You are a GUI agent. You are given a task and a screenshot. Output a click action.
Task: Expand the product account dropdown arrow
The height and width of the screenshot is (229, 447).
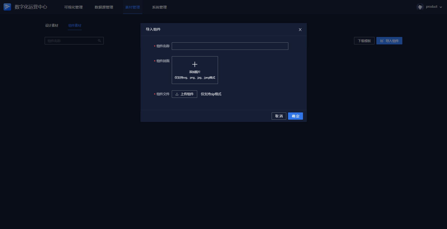click(x=441, y=7)
